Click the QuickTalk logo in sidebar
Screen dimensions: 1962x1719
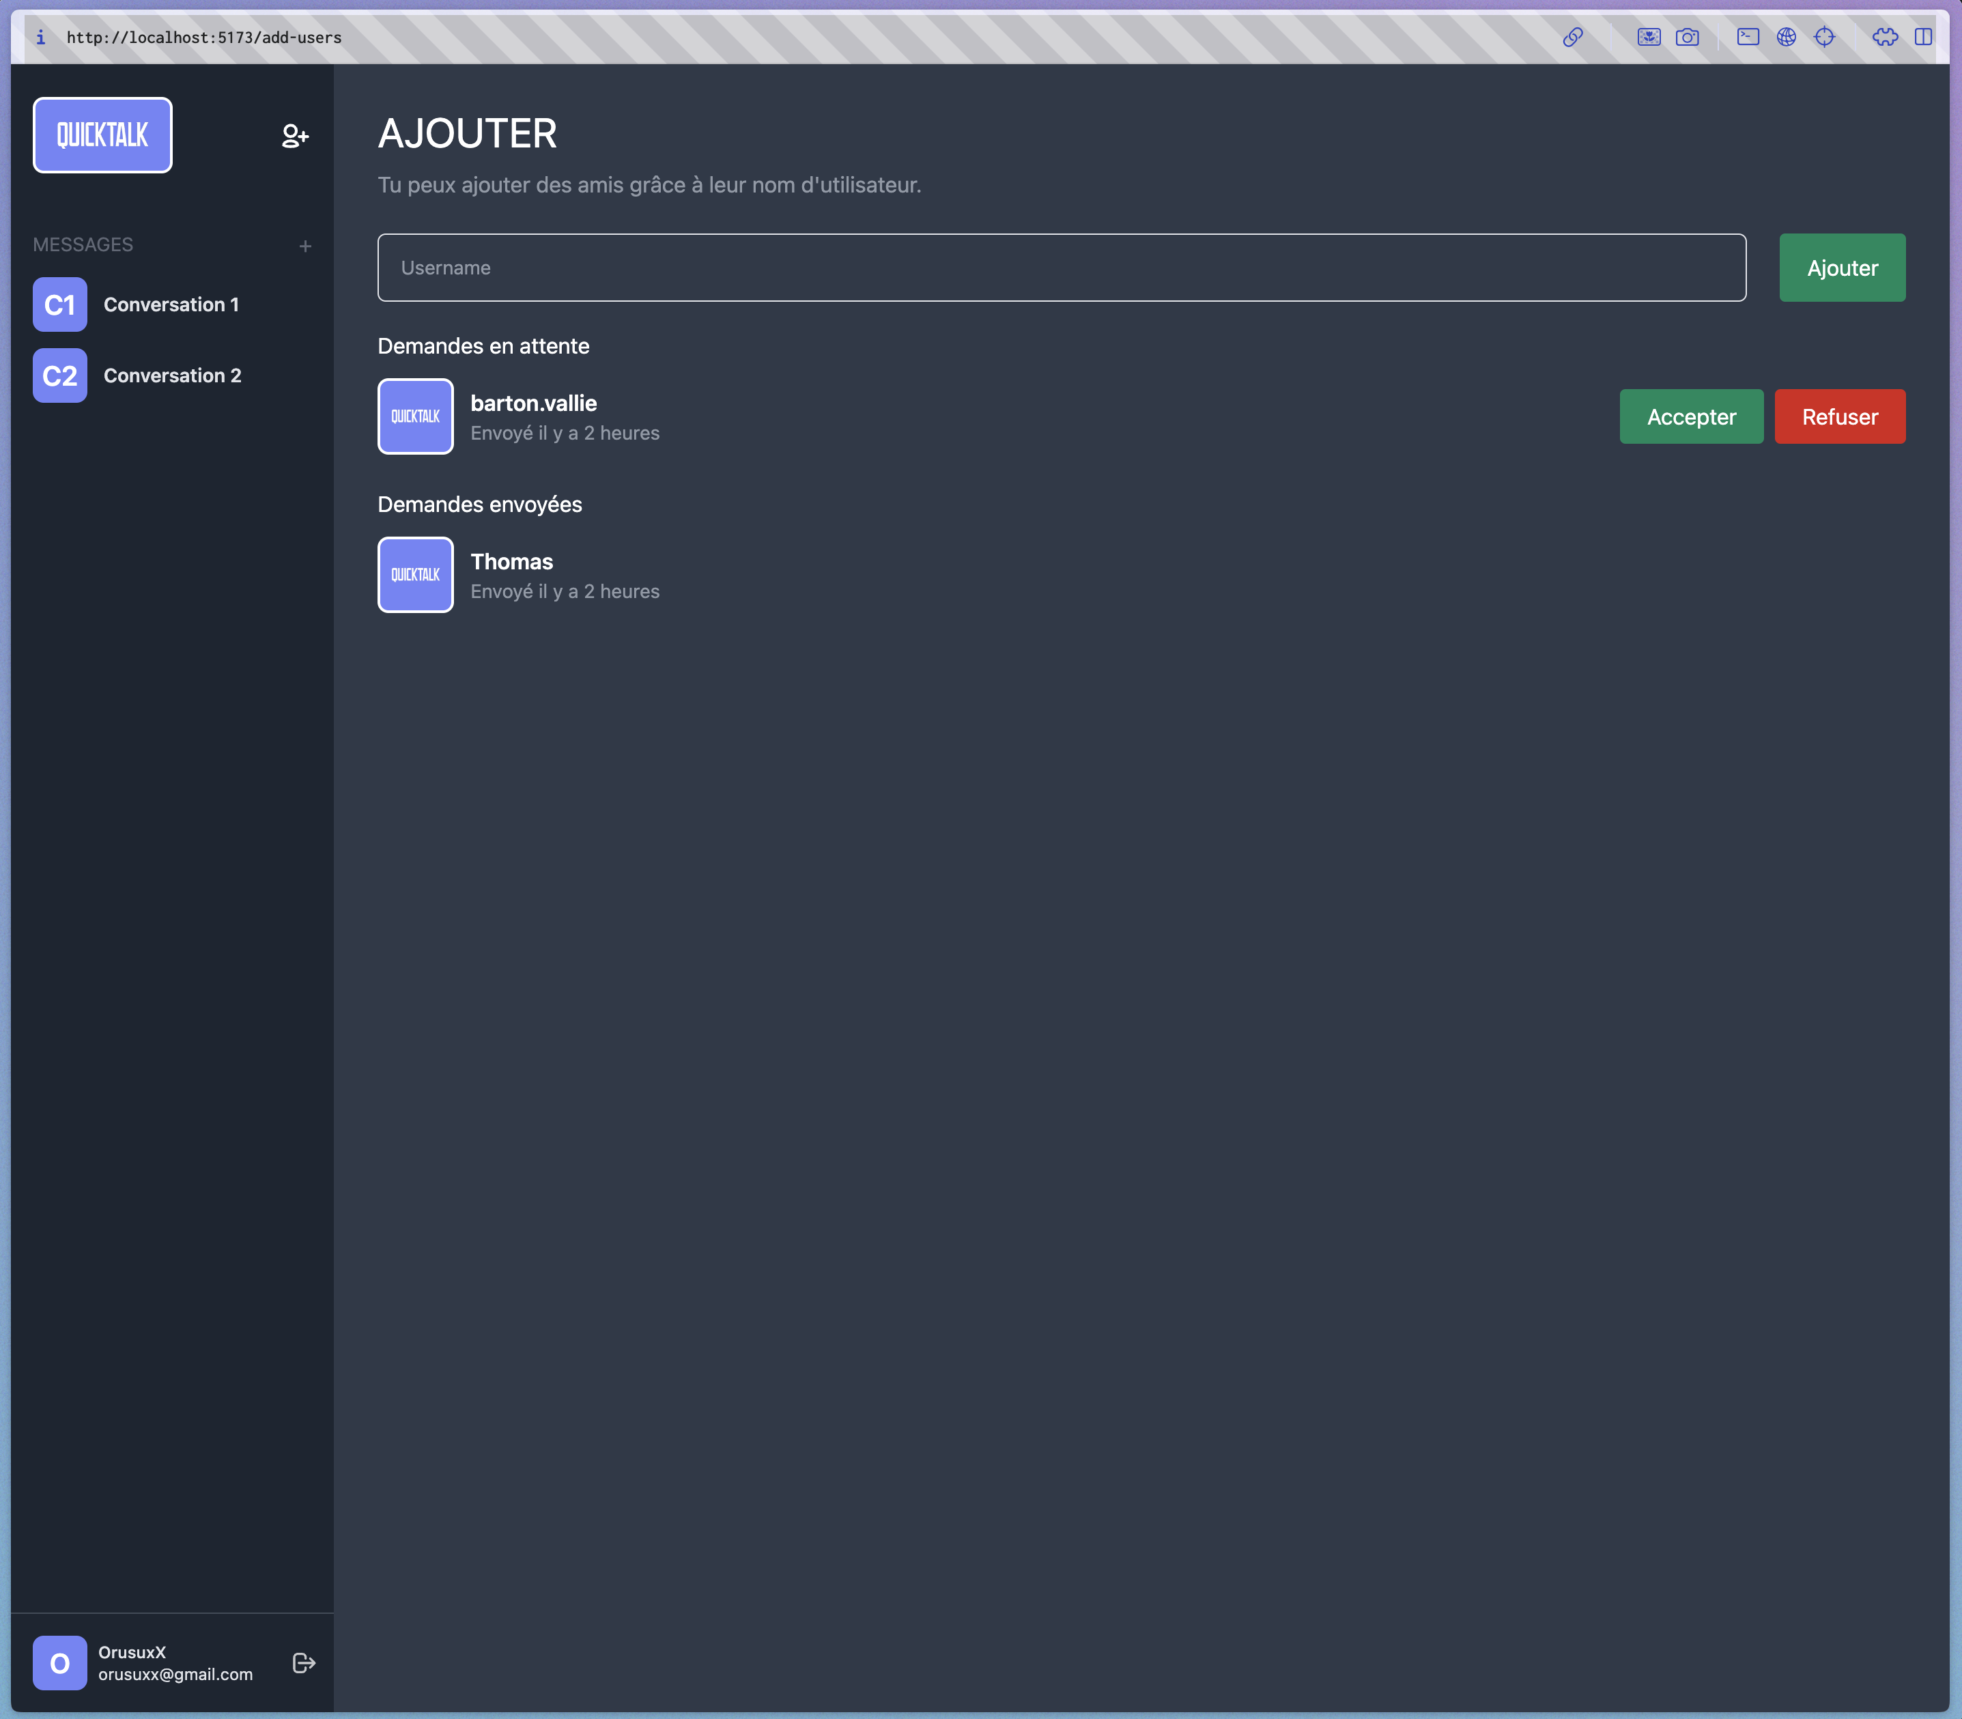tap(102, 135)
